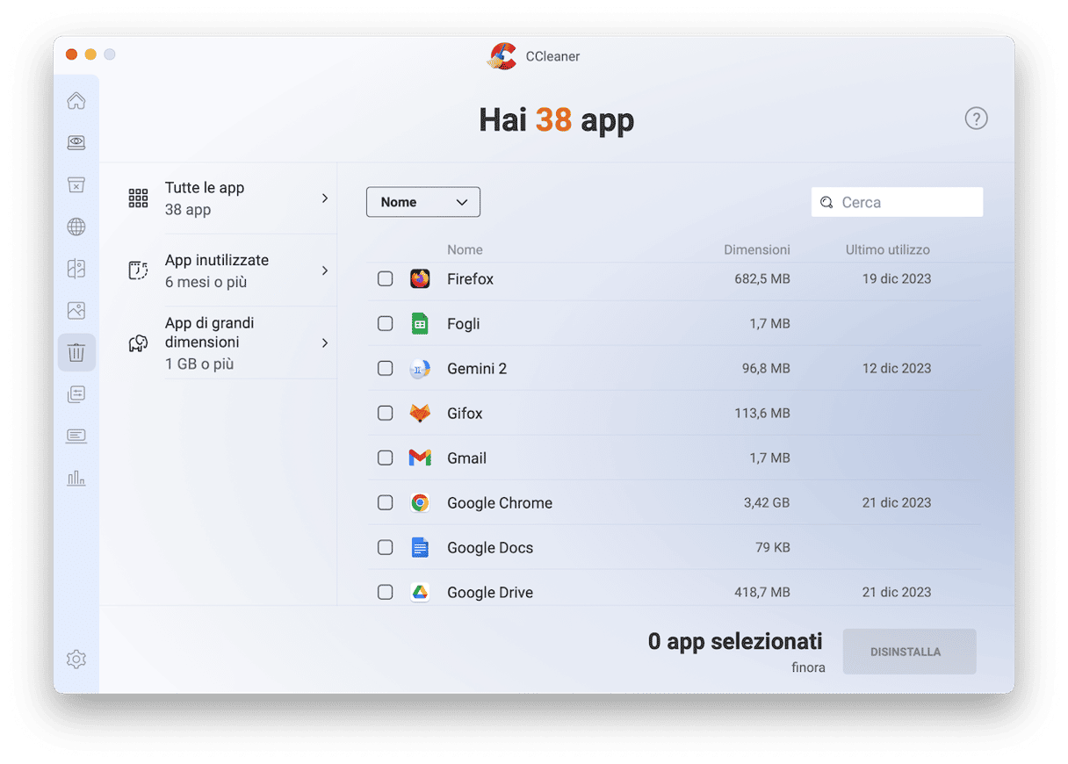
Task: Click the 12 dic 2023 date
Action: point(897,368)
